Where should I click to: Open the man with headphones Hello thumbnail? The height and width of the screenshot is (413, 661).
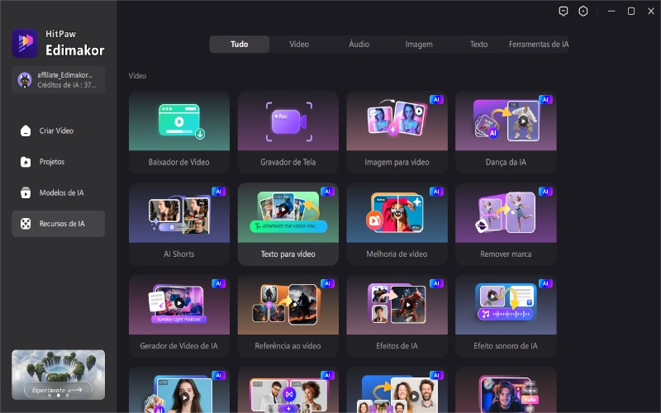(506, 390)
